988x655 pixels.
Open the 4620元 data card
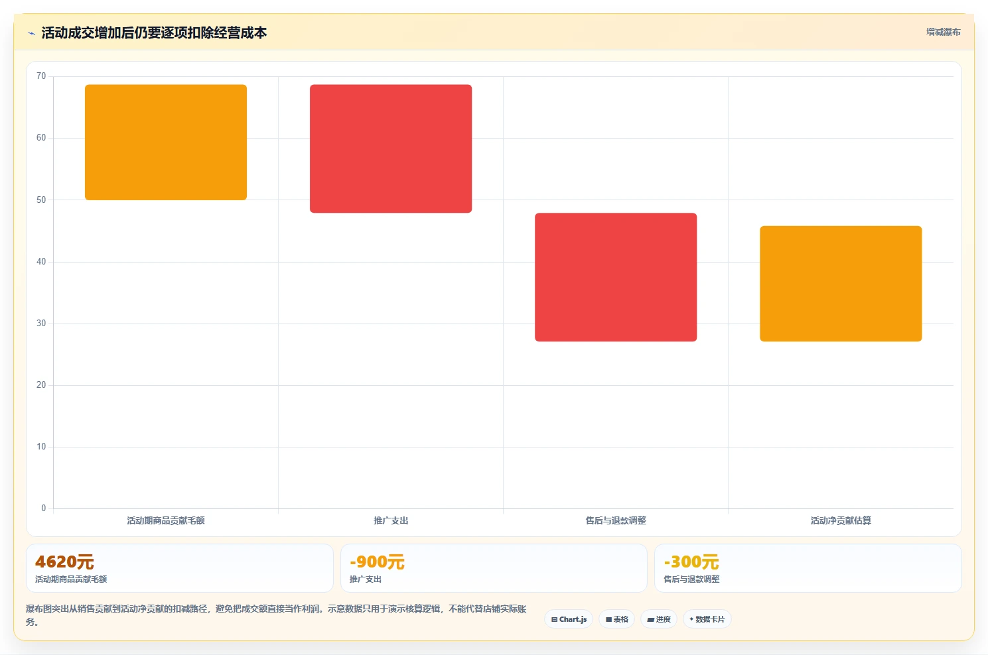[x=179, y=568]
